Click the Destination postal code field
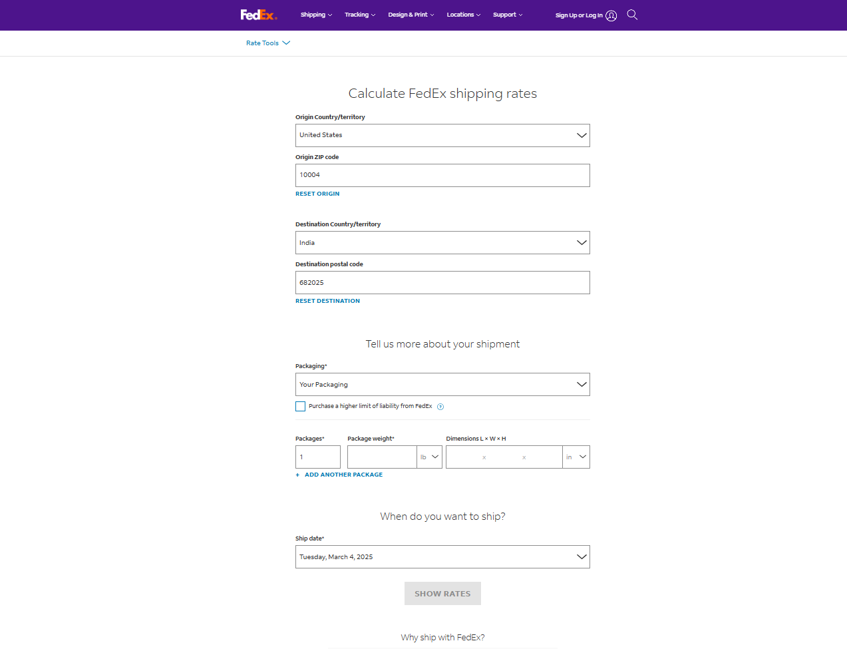This screenshot has height=649, width=847. point(442,282)
